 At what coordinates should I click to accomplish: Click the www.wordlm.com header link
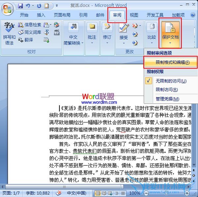coord(99,102)
